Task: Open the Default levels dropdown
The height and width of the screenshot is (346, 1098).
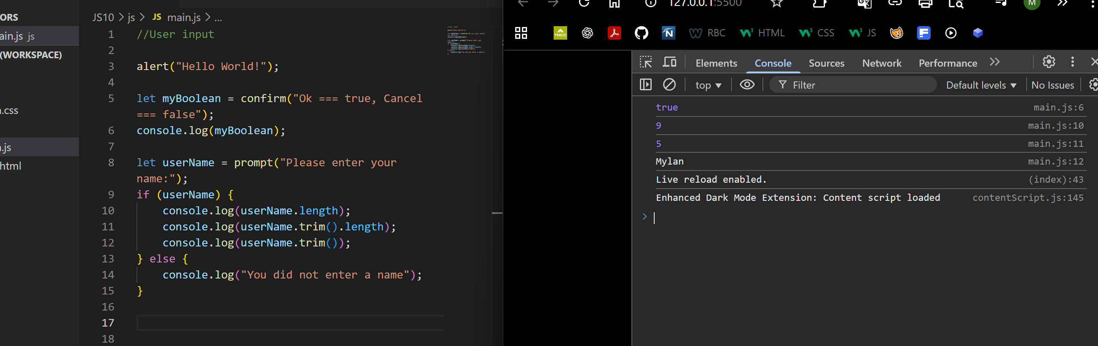Action: [981, 85]
